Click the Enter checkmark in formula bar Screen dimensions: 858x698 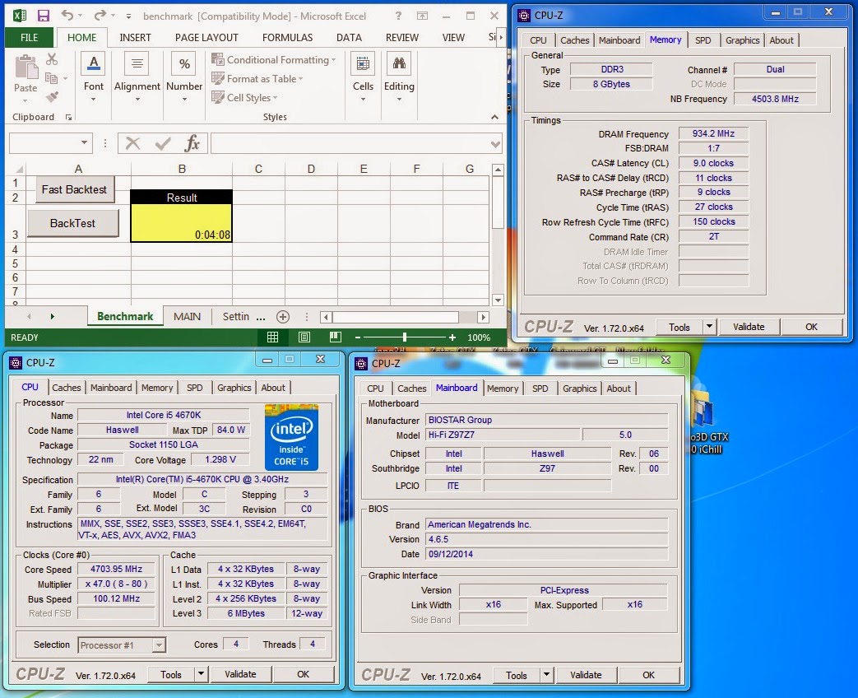(163, 144)
